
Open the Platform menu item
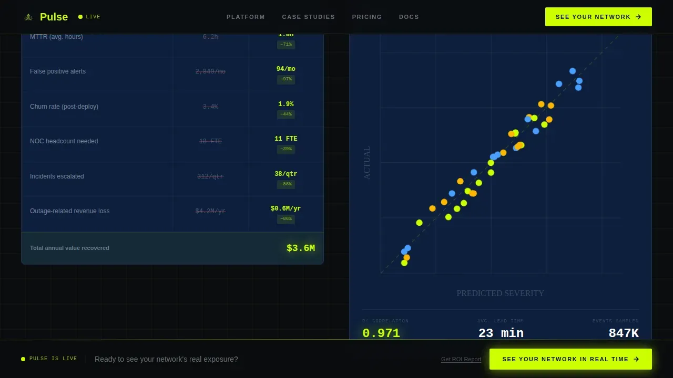246,17
